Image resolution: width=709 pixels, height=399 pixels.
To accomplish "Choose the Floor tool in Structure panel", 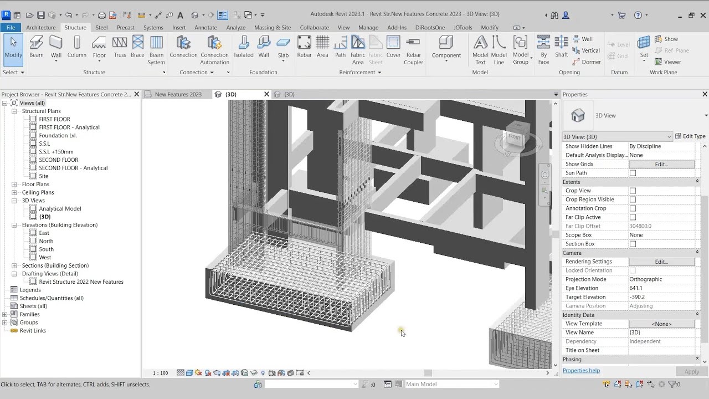I will tap(99, 47).
